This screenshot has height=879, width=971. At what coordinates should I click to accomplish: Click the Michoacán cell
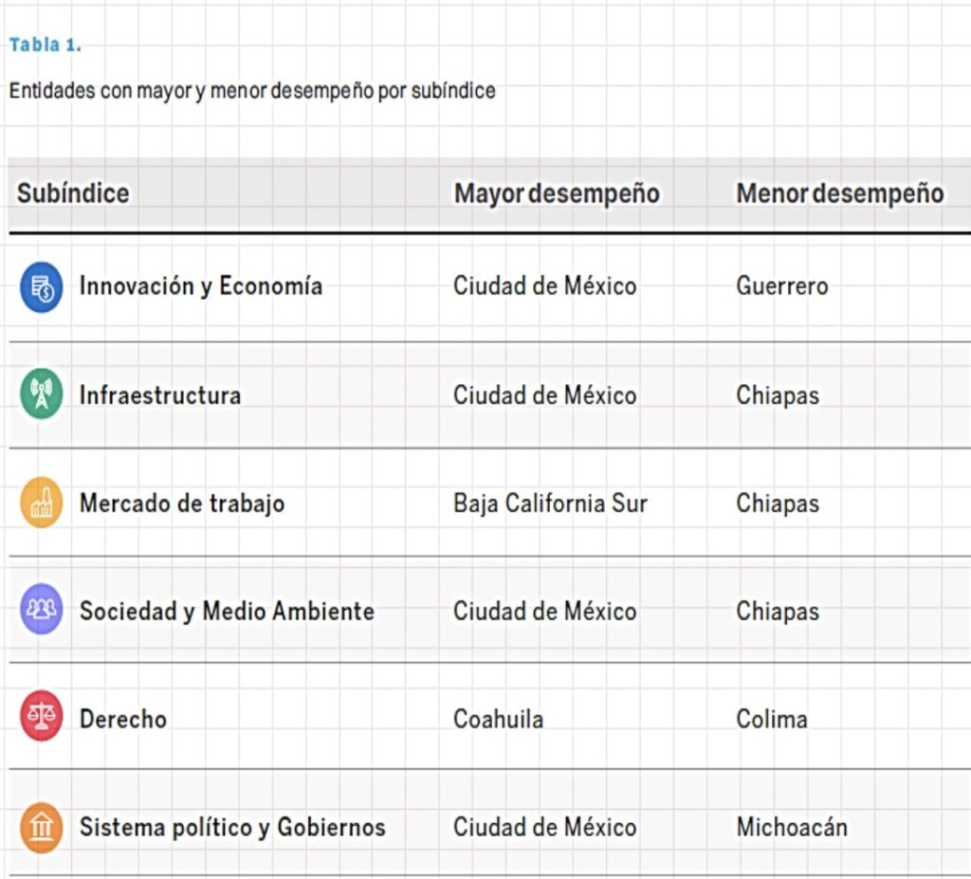point(792,827)
